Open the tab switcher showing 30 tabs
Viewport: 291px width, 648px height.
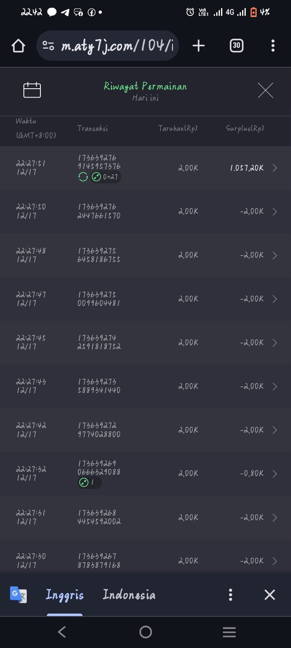(x=236, y=46)
